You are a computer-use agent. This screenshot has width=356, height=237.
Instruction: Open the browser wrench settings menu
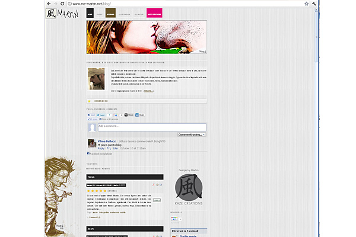pos(314,4)
